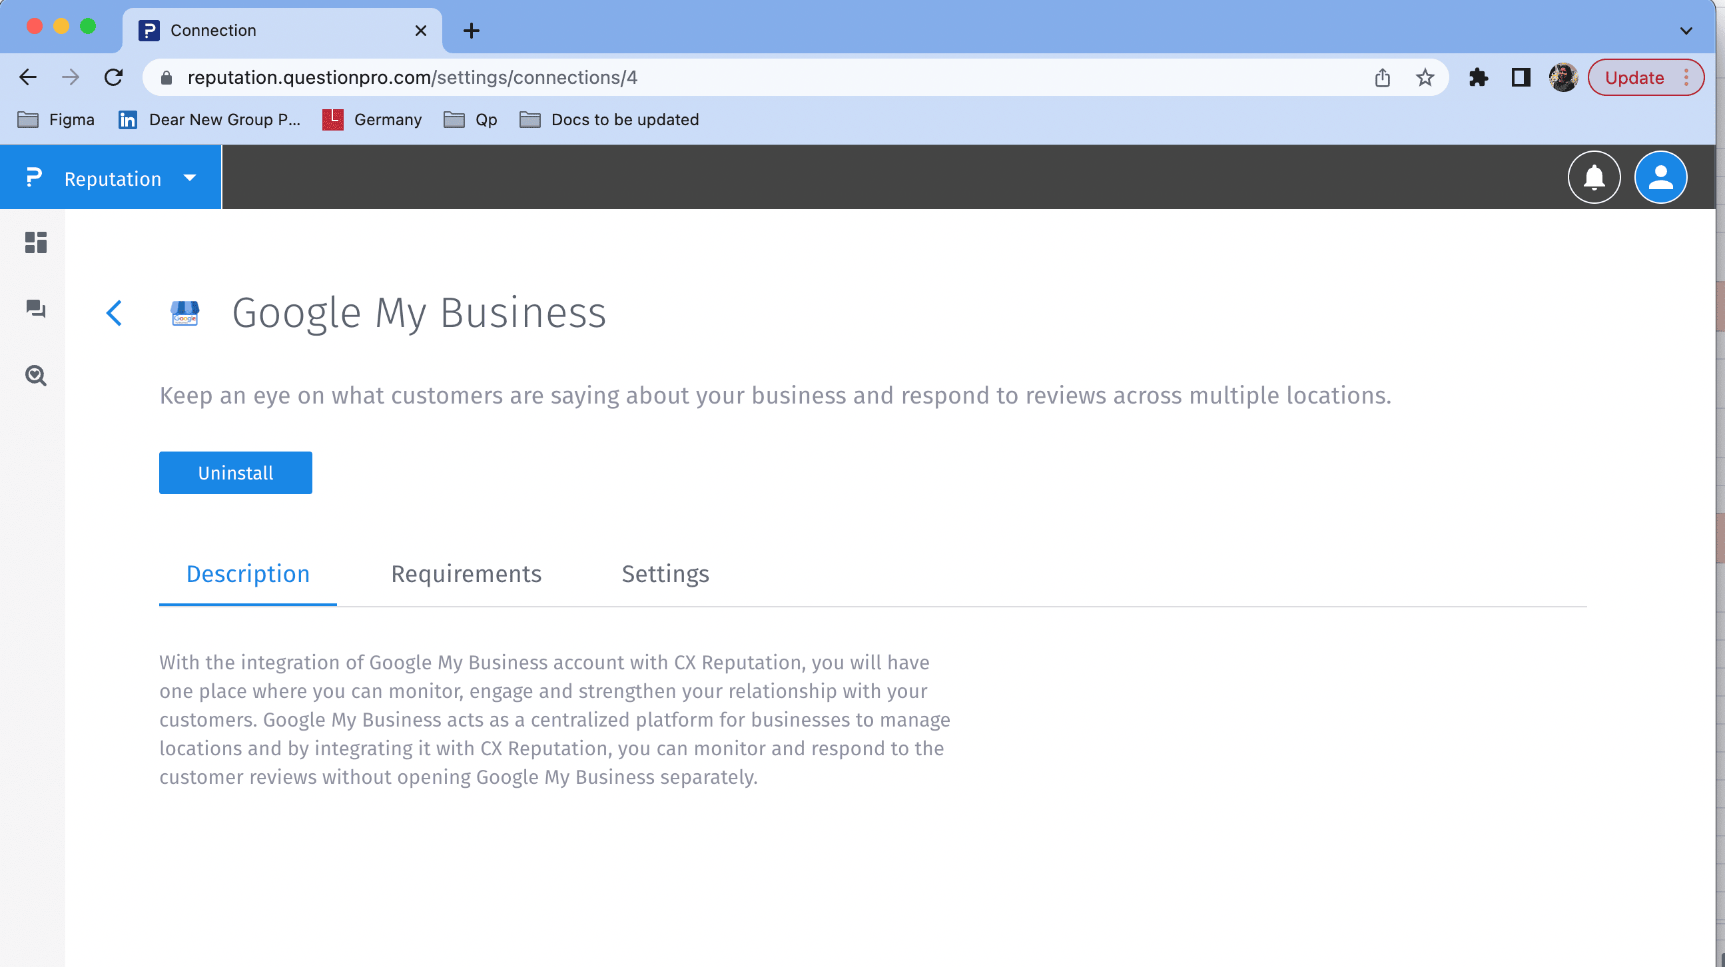The height and width of the screenshot is (967, 1725).
Task: Click the Uninstall button
Action: click(236, 473)
